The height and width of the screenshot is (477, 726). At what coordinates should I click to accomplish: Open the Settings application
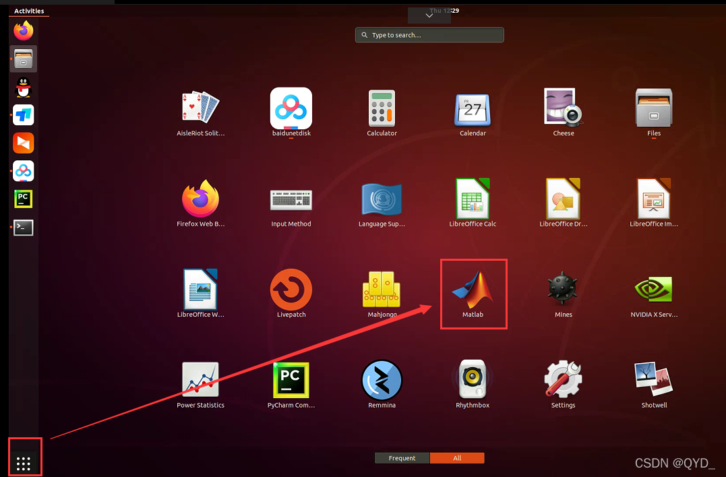pos(563,379)
